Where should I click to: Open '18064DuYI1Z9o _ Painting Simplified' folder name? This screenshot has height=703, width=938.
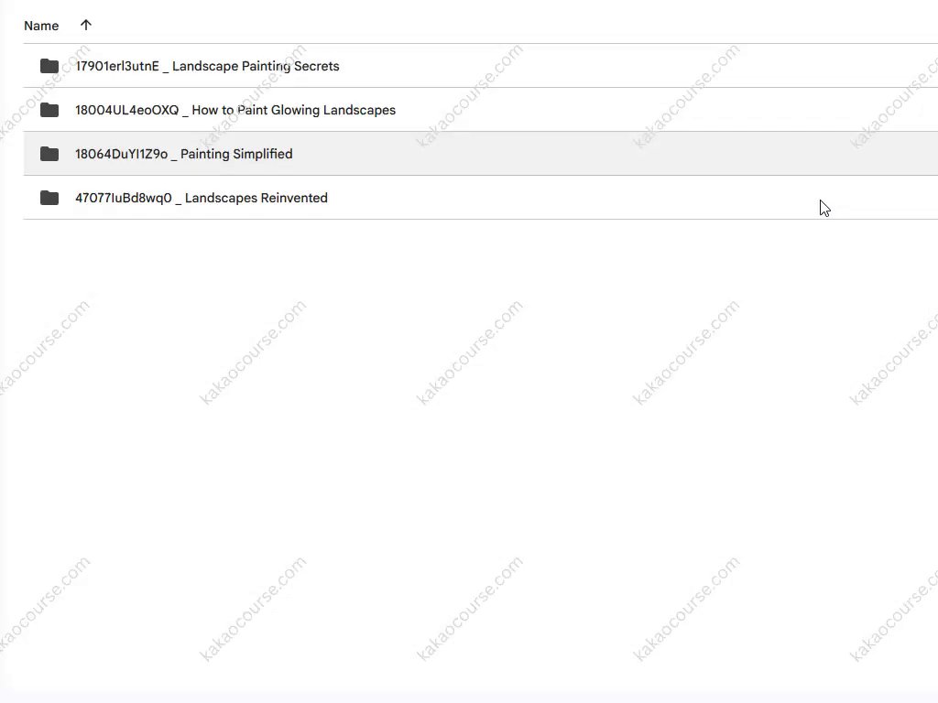[183, 154]
